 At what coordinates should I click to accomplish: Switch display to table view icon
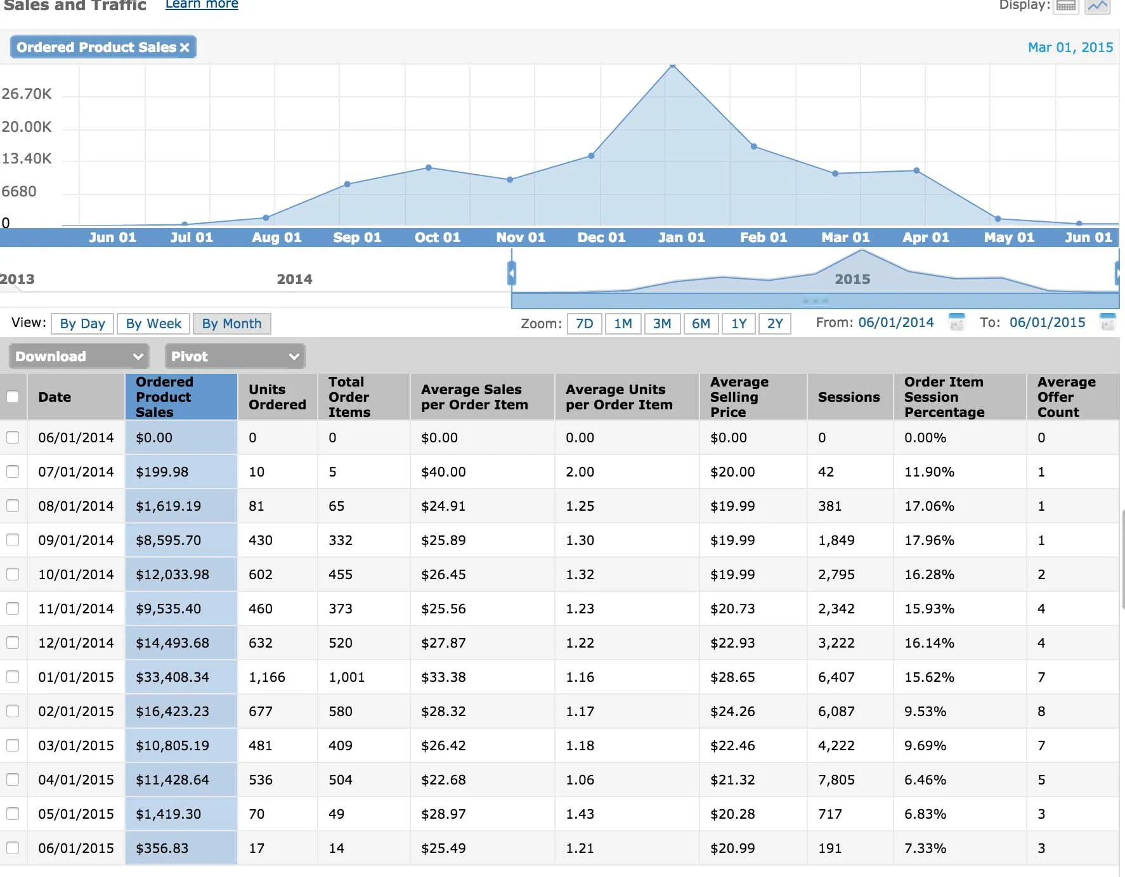pyautogui.click(x=1065, y=6)
